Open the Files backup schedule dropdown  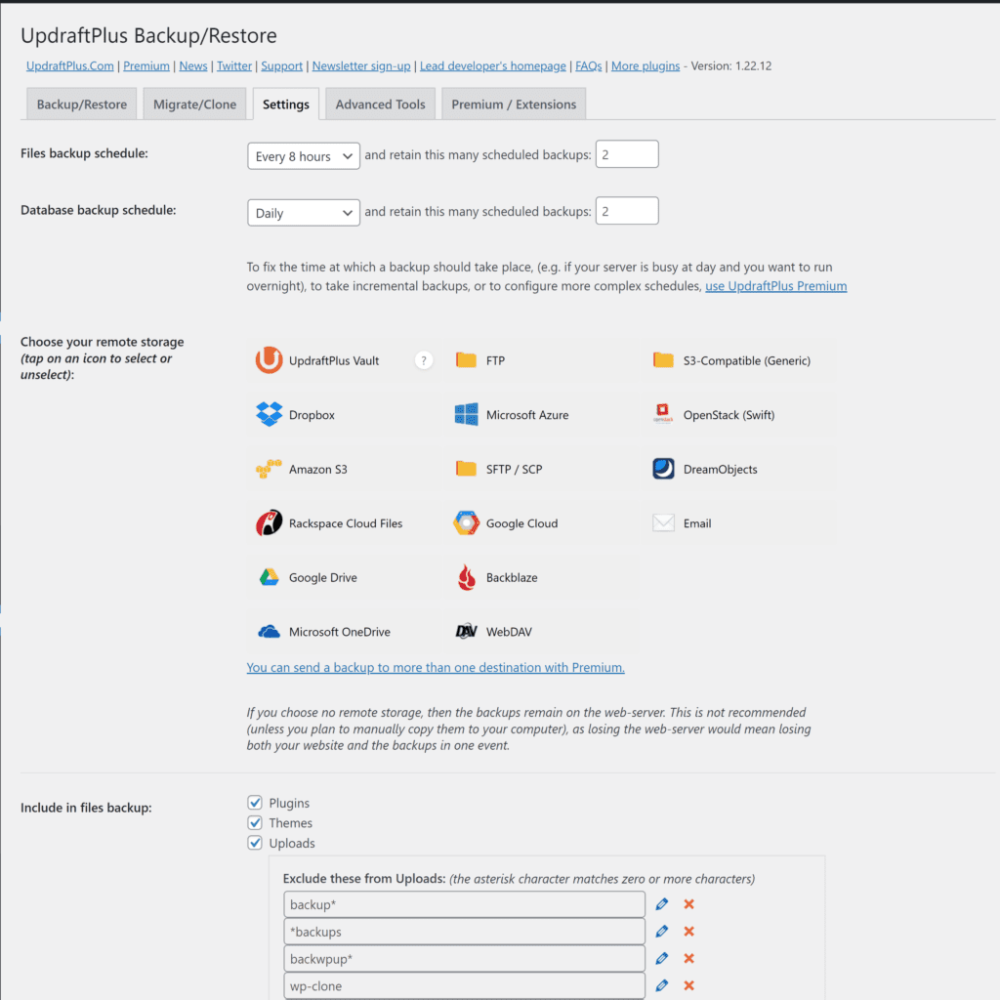pyautogui.click(x=304, y=156)
